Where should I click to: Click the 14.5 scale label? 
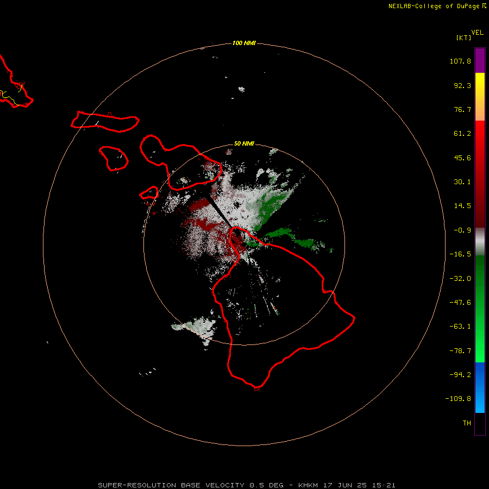point(462,206)
